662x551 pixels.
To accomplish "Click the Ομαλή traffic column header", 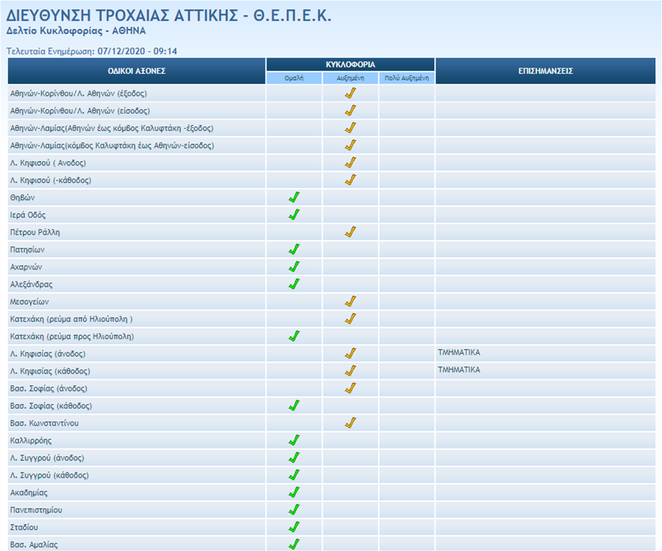I will click(294, 78).
